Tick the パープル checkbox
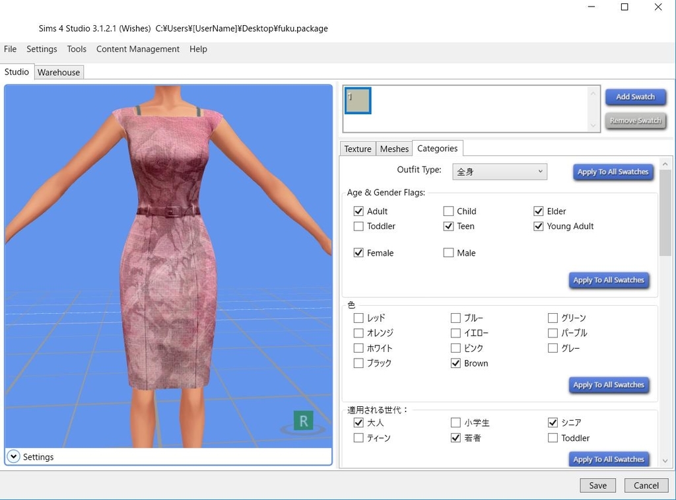Screen dimensions: 676x500 (553, 333)
